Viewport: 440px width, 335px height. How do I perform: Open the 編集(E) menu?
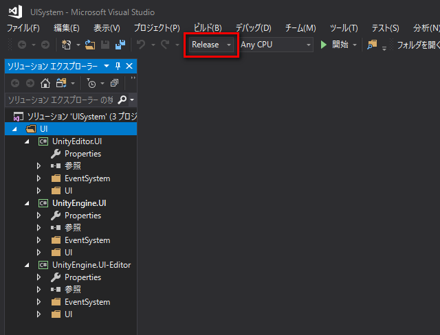[x=67, y=28]
